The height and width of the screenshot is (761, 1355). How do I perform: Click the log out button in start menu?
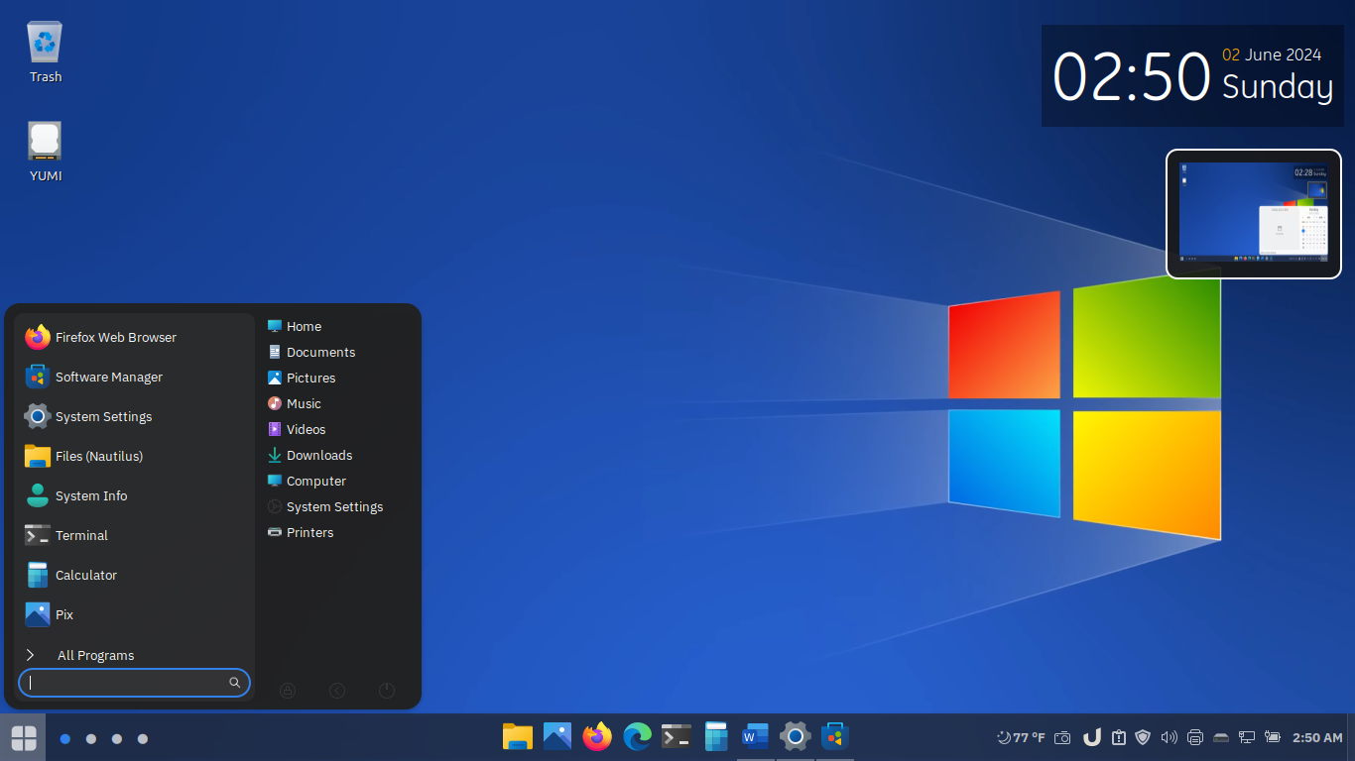point(337,691)
